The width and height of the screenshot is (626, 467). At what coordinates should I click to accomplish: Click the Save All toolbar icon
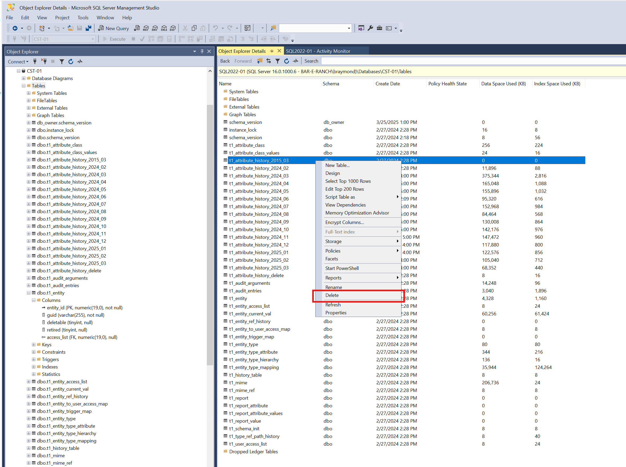[88, 28]
